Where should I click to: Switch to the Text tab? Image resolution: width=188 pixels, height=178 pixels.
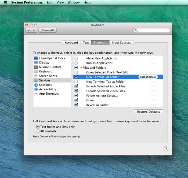pyautogui.click(x=86, y=43)
